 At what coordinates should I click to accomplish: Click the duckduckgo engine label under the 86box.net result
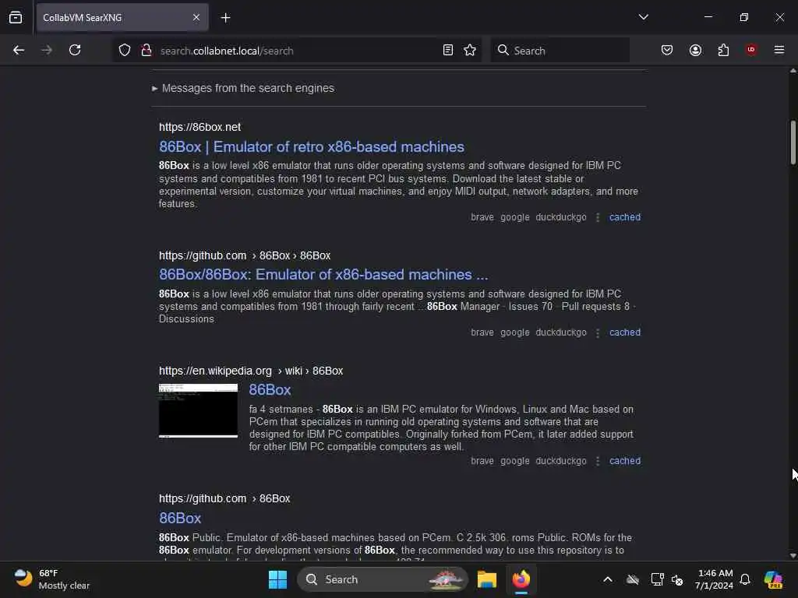561,217
